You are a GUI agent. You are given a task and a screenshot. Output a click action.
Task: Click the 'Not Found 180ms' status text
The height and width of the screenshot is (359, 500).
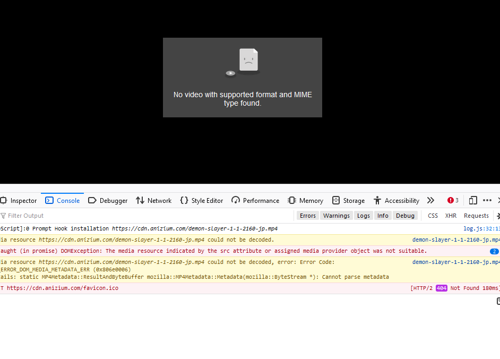pos(474,288)
